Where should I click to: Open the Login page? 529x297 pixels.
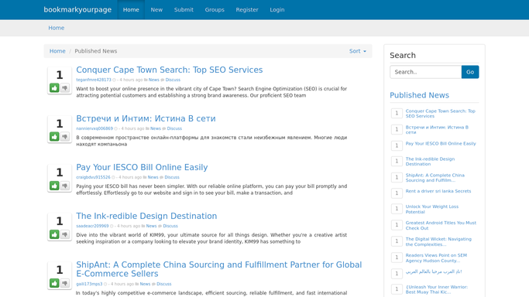coord(277,10)
